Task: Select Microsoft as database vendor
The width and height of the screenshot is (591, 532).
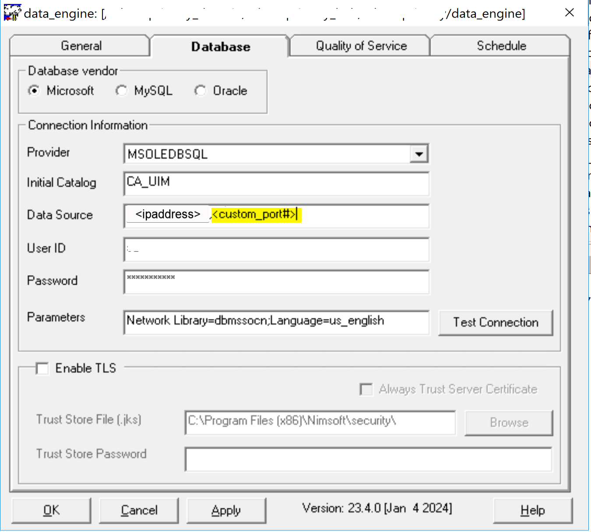Action: 34,91
